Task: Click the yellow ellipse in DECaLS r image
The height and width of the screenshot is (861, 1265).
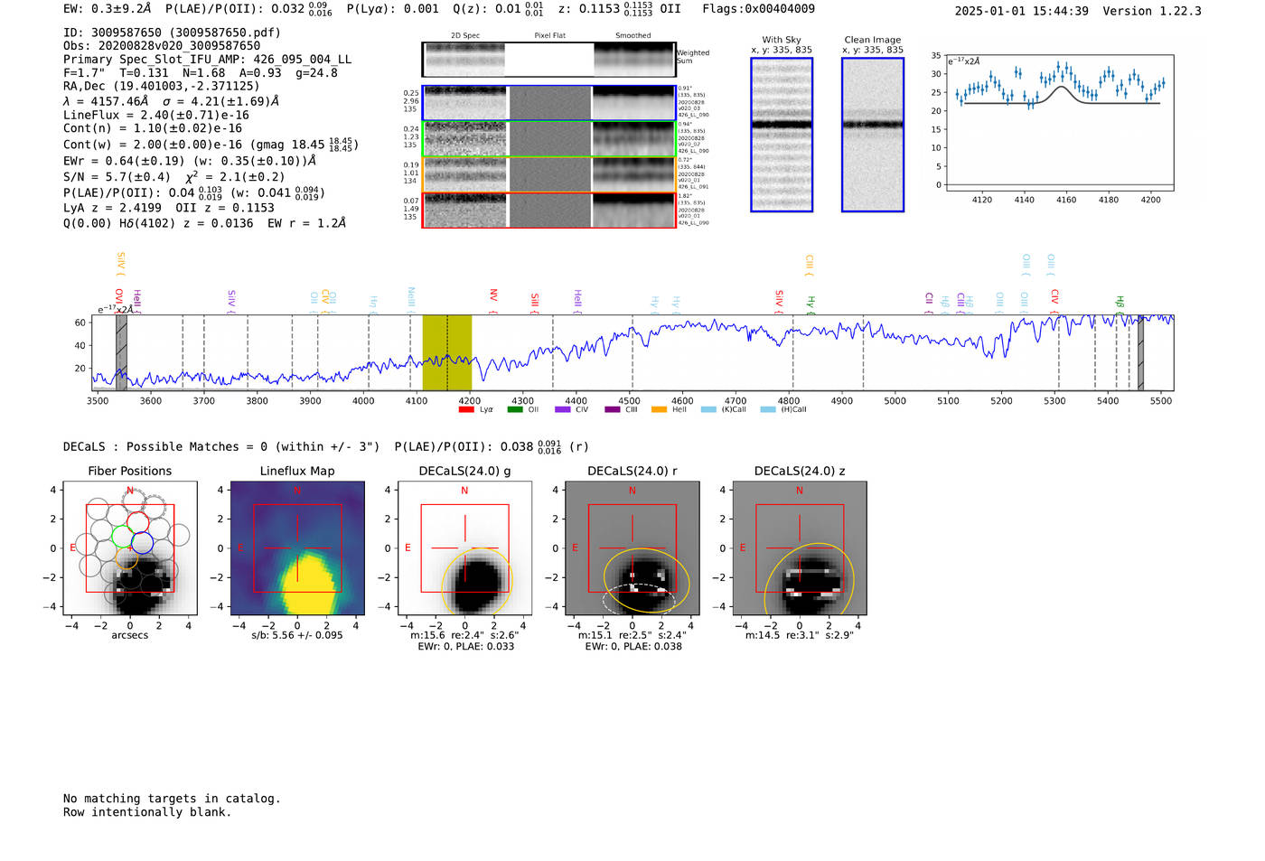Action: (x=646, y=579)
